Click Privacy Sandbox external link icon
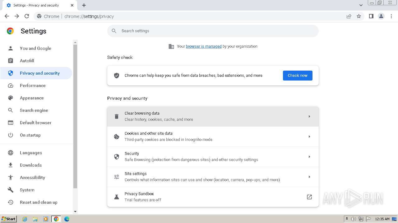398x223 pixels. click(309, 197)
